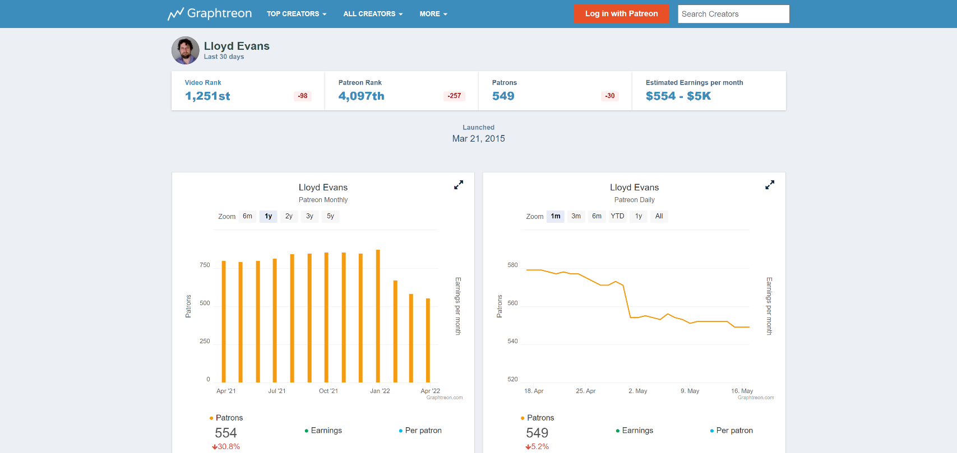Click the -98 video rank change badge
The image size is (957, 453).
303,96
